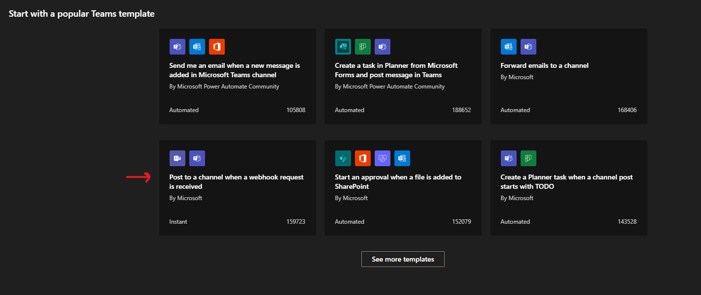Click the SharePoint icon on the approval template
The width and height of the screenshot is (701, 295).
point(343,158)
